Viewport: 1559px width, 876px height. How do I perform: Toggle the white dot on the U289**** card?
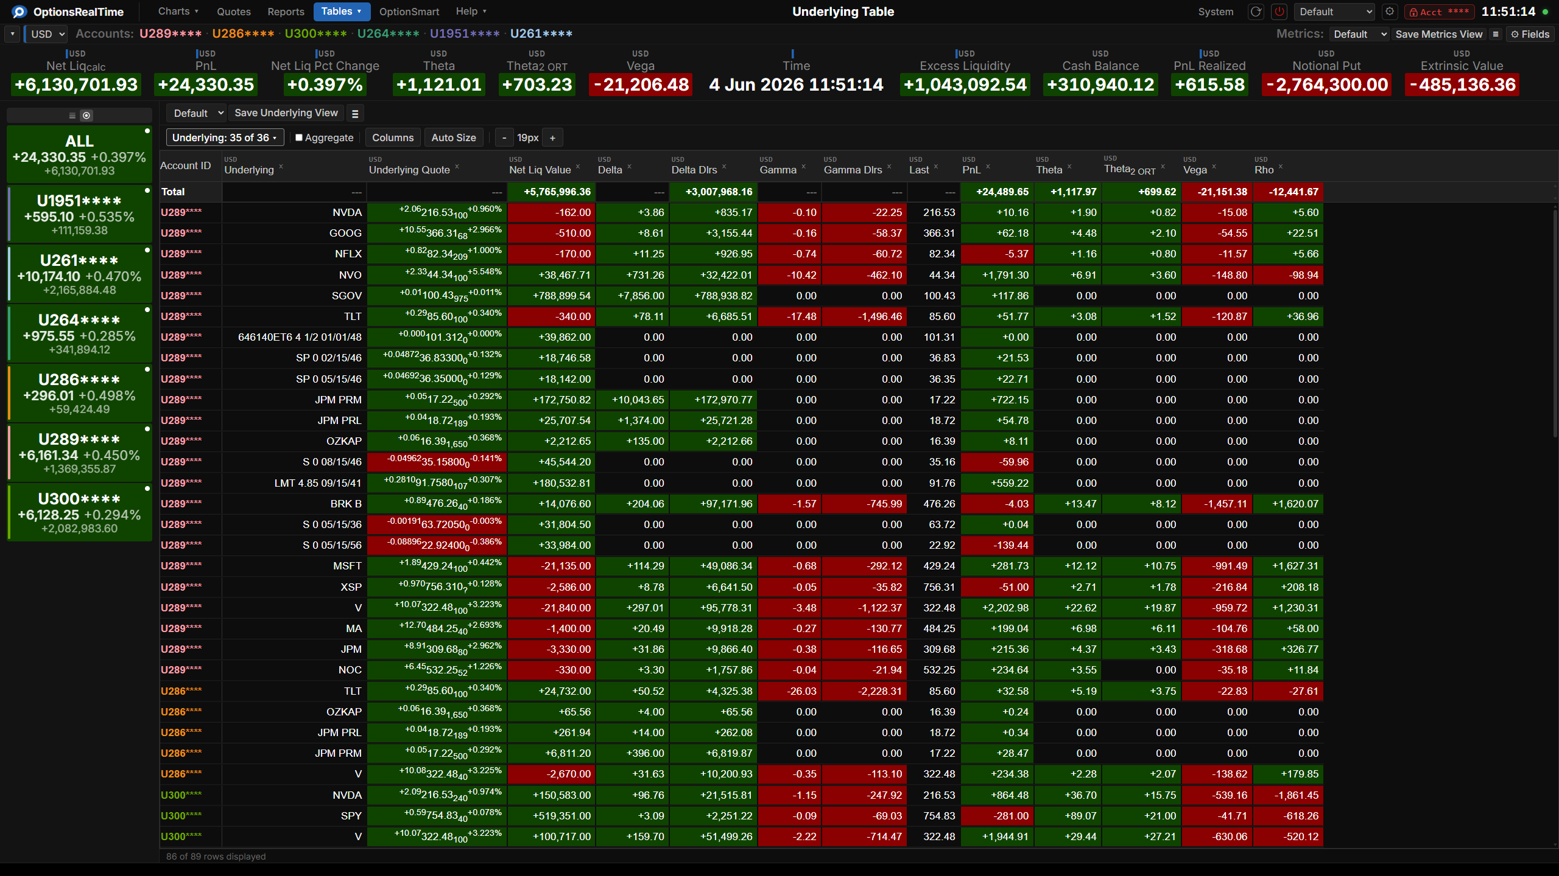[x=147, y=429]
